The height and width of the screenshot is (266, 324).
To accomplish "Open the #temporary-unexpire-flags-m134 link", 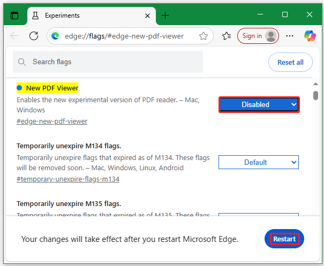I will (68, 179).
